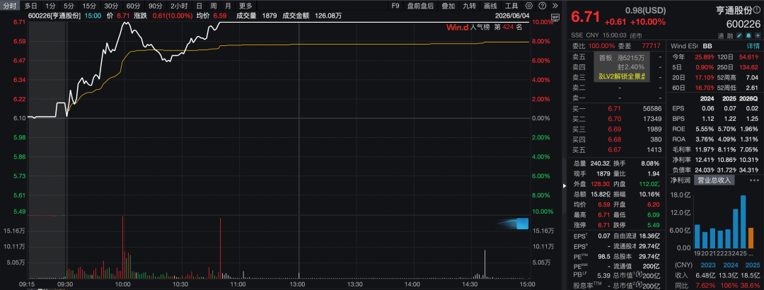Click 人气榜 ranking label
764x290 pixels.
tap(480, 28)
